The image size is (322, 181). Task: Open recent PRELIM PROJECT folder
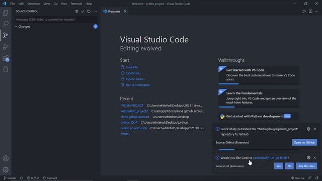132,105
